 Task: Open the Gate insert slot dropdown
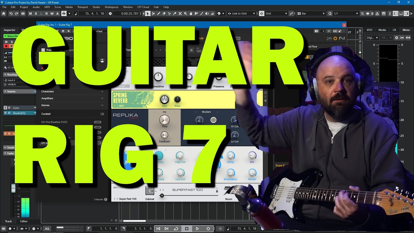pos(35,108)
